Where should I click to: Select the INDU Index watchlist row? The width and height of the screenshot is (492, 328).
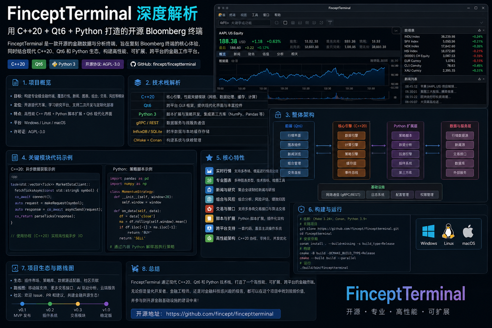click(x=444, y=37)
